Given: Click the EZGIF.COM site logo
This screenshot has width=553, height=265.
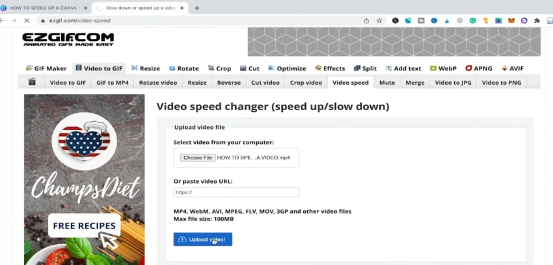Looking at the screenshot, I should [68, 40].
